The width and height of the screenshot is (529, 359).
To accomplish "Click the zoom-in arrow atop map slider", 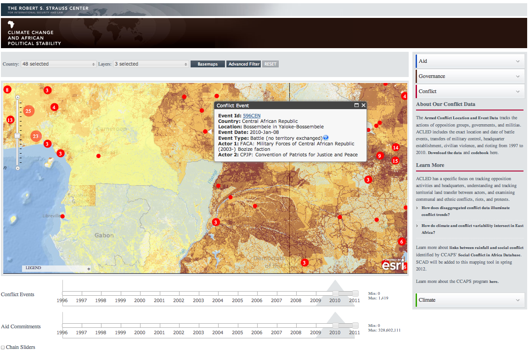I will click(17, 97).
